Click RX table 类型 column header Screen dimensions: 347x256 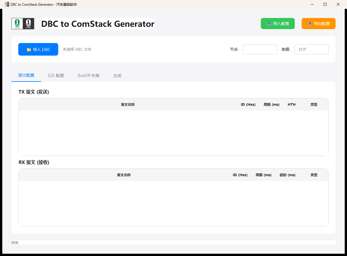[314, 175]
